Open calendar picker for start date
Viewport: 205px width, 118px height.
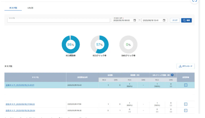134,20
